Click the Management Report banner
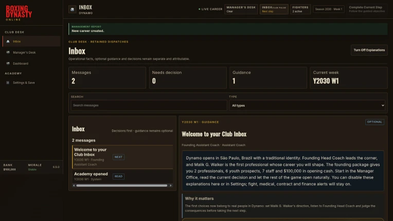Viewport: 393px width, 221px height. click(228, 29)
